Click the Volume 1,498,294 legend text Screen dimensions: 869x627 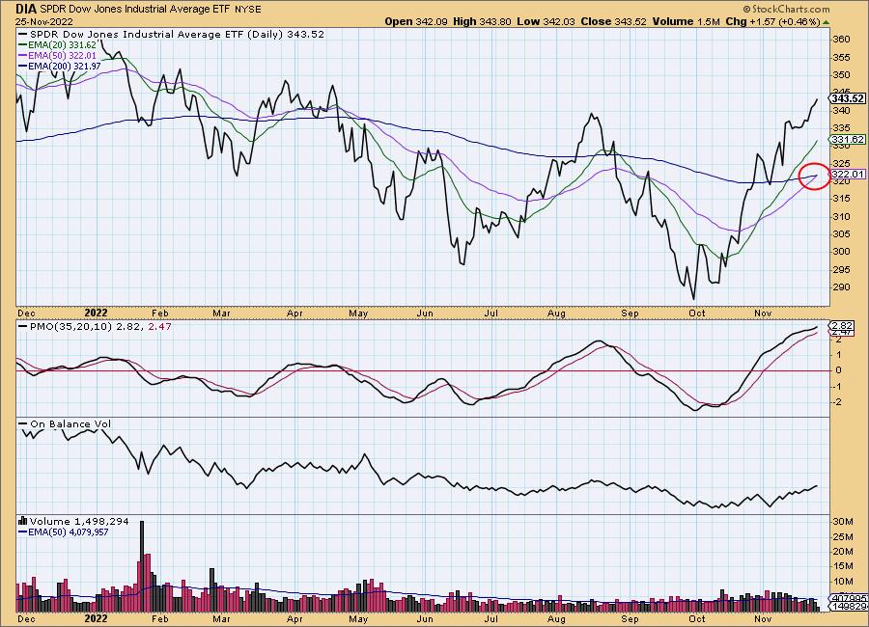pyautogui.click(x=79, y=521)
